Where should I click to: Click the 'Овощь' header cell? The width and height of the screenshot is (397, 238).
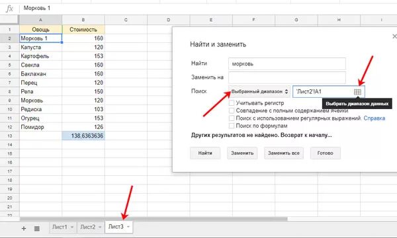click(41, 30)
